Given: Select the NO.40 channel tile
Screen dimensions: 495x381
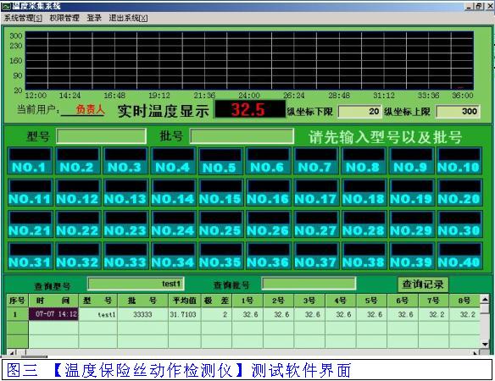Looking at the screenshot, I should (459, 256).
